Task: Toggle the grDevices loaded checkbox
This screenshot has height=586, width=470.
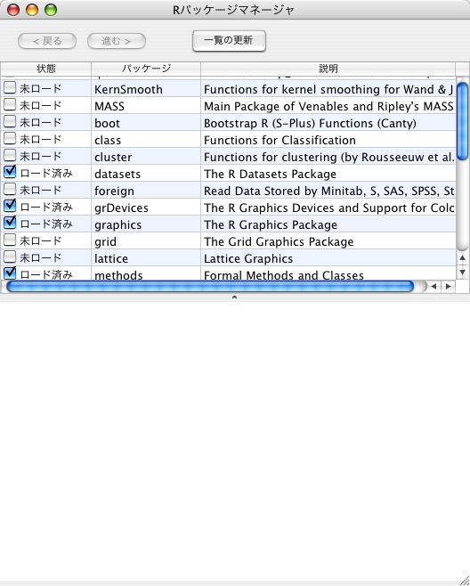Action: coord(9,206)
